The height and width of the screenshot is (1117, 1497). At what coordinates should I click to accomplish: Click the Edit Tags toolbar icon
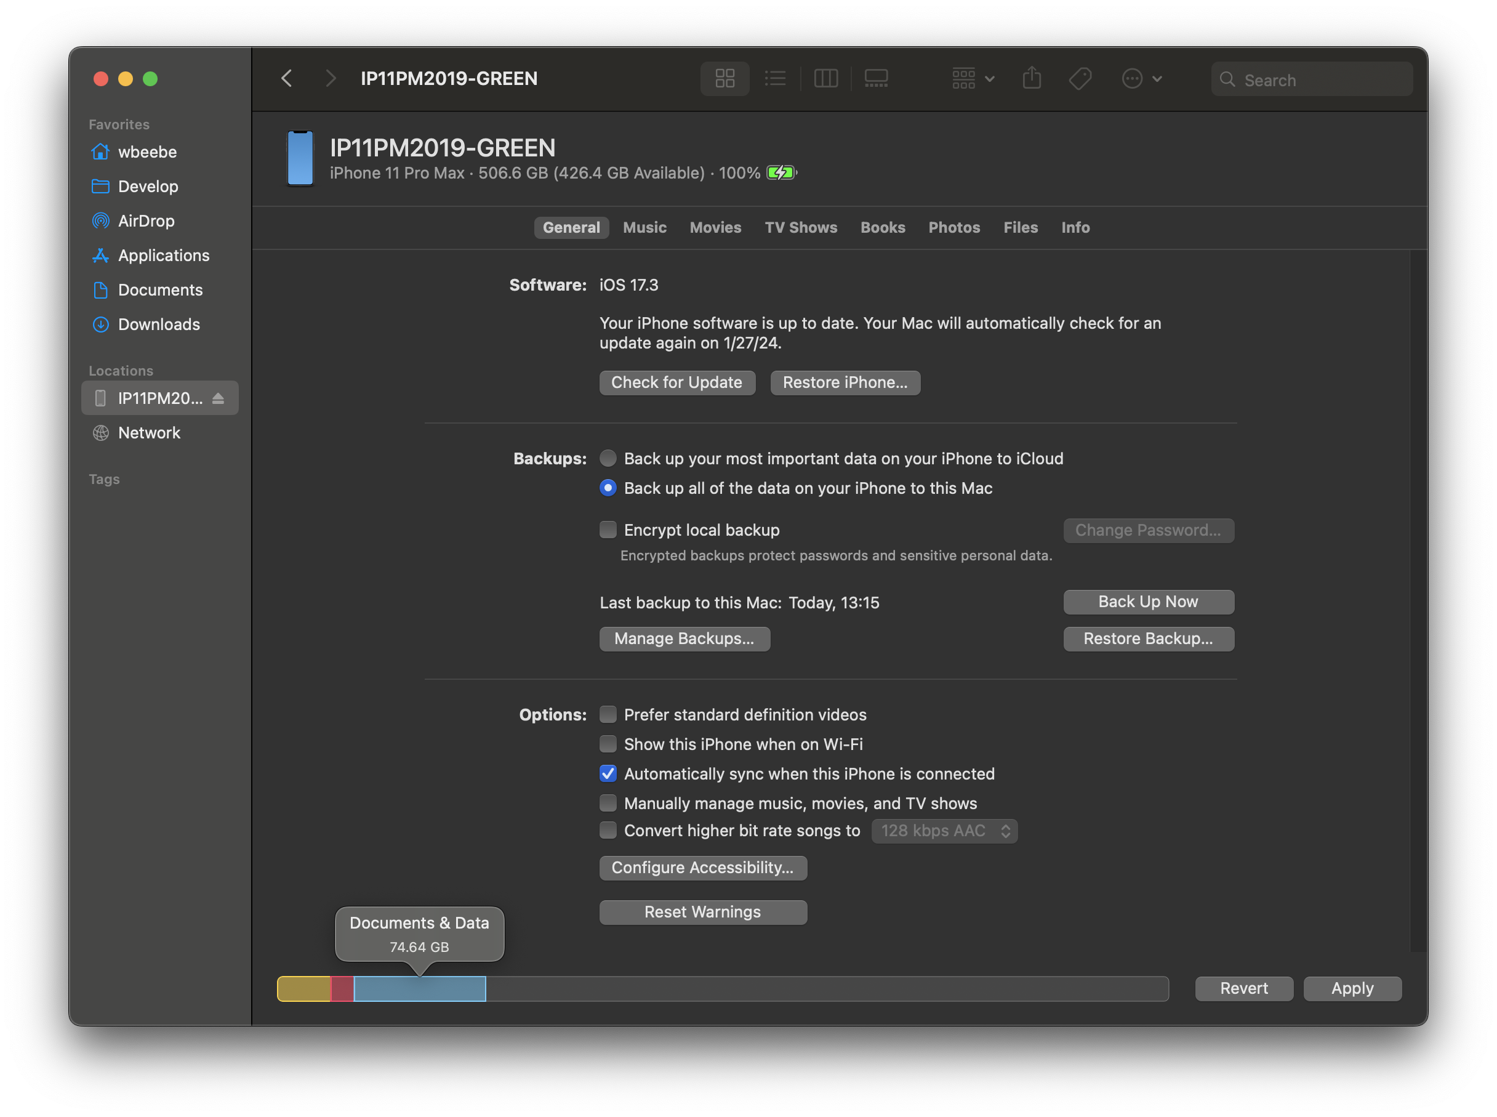pos(1080,78)
